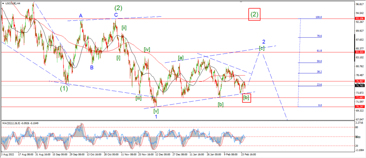The width and height of the screenshot is (366, 158).
Task: Select the blue wave A label
Action: [80, 16]
